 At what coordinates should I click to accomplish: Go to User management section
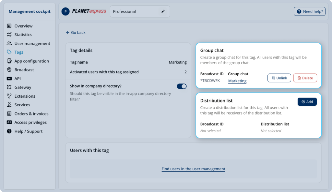click(x=32, y=43)
